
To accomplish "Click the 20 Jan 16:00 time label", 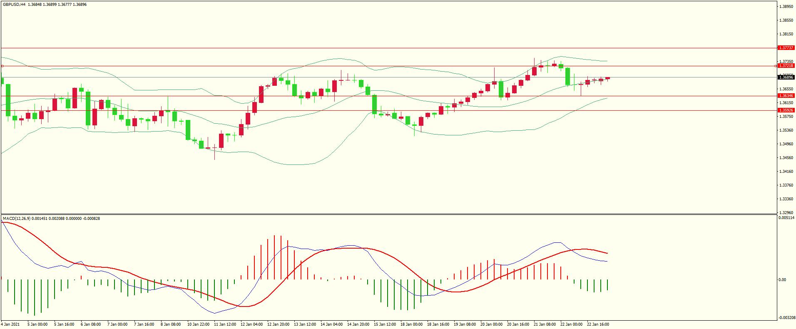I will pyautogui.click(x=518, y=324).
